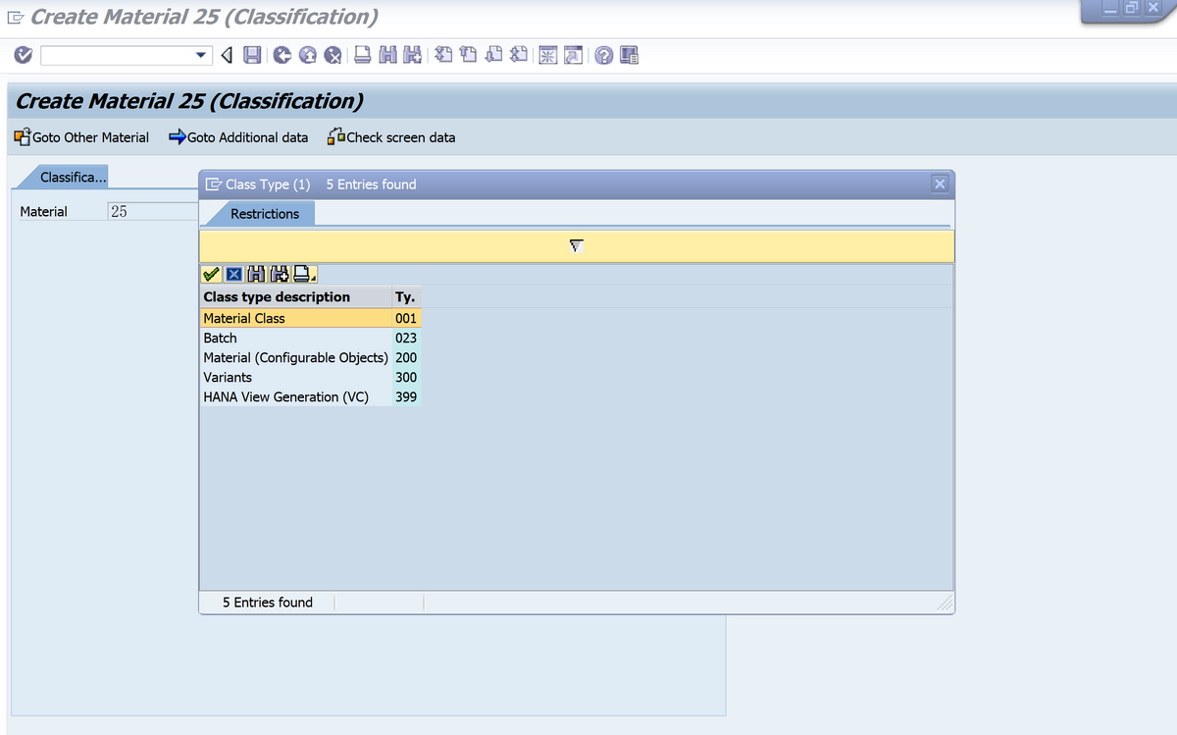Click the Find icon inside the dialog
This screenshot has height=735, width=1177.
pos(255,274)
